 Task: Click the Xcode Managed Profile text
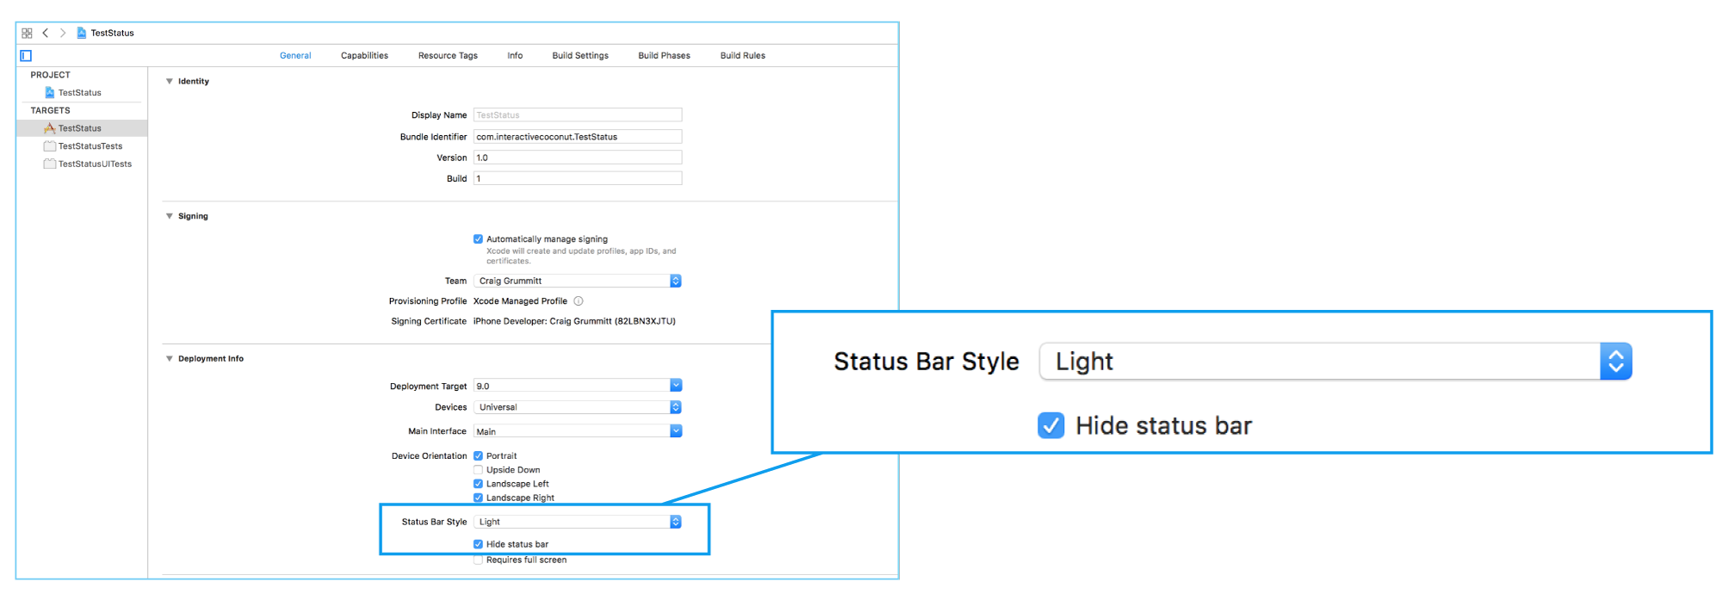click(520, 301)
